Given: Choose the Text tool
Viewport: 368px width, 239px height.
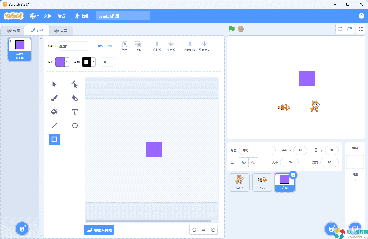Looking at the screenshot, I should coord(75,112).
